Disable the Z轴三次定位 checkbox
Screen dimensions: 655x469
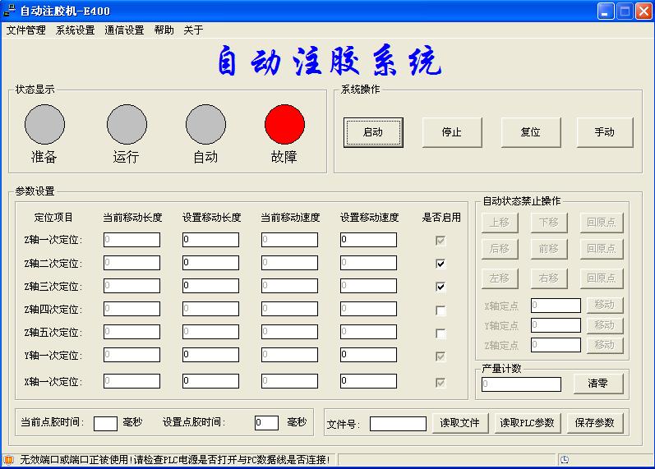point(441,287)
